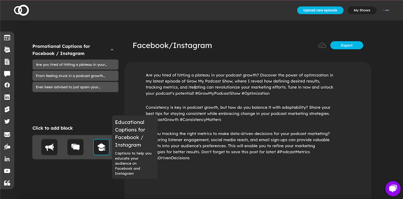The image size is (403, 199).
Task: Select caption 'From feeling stuck in a podcast growth'
Action: (x=75, y=76)
